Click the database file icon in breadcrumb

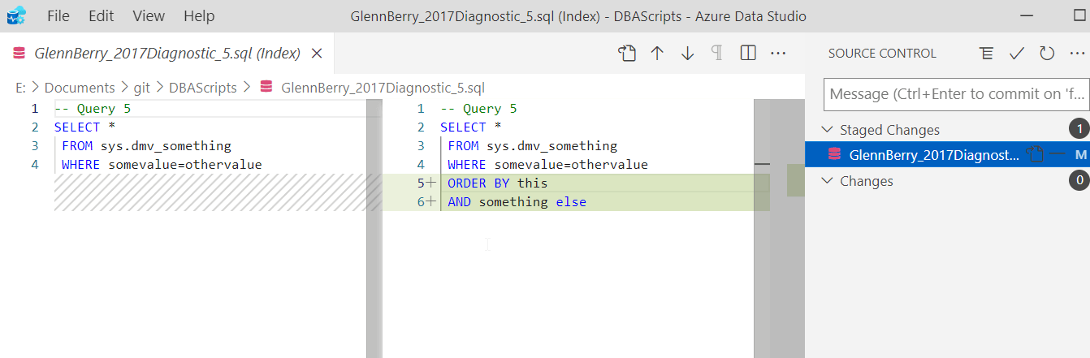point(266,88)
